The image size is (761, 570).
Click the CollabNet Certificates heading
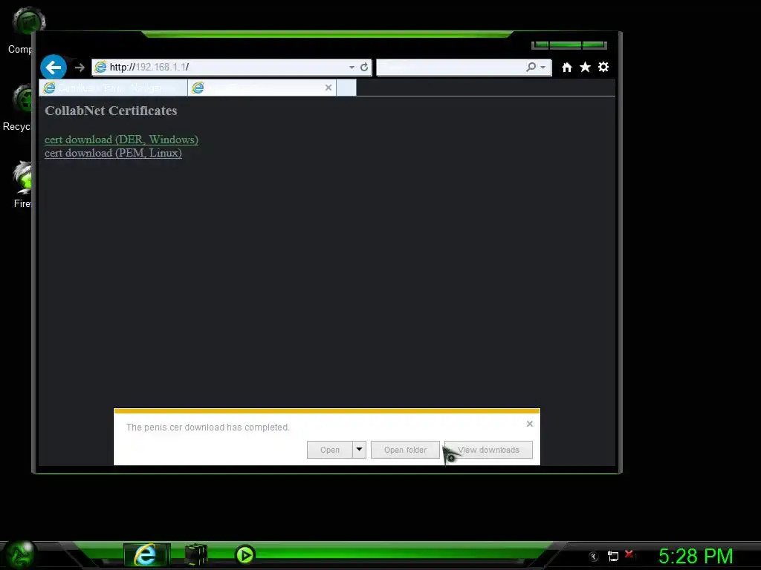[111, 111]
